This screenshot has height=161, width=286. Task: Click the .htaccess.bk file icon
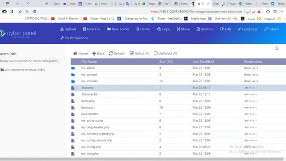point(73,94)
